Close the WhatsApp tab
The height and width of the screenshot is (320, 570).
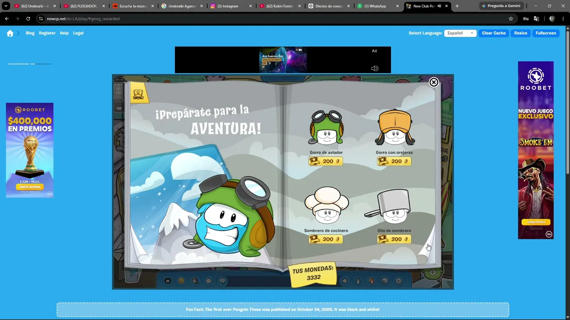point(397,6)
